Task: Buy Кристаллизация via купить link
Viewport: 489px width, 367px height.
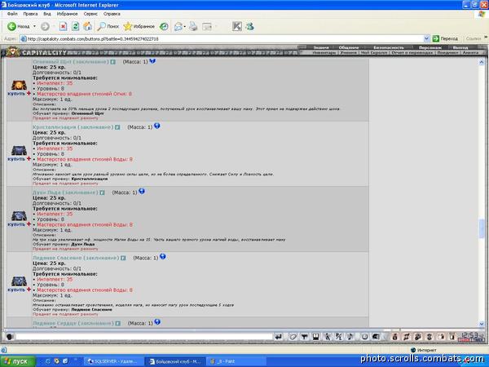Action: (x=16, y=158)
